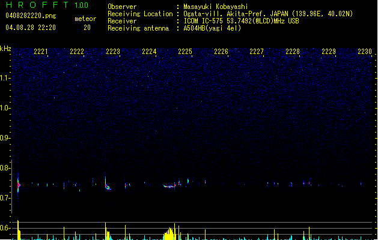378x240 pixels.
Task: Click the meteor count 20
Action: pyautogui.click(x=87, y=28)
